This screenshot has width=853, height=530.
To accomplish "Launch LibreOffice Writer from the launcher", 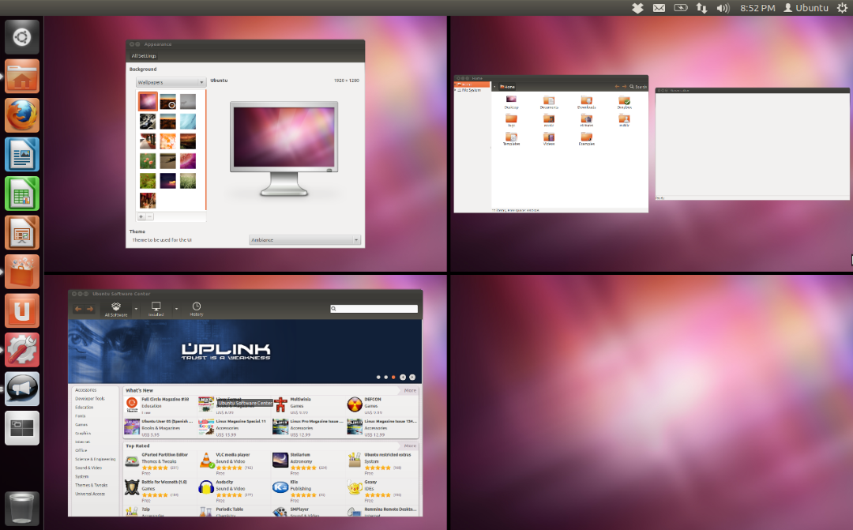I will [x=22, y=155].
